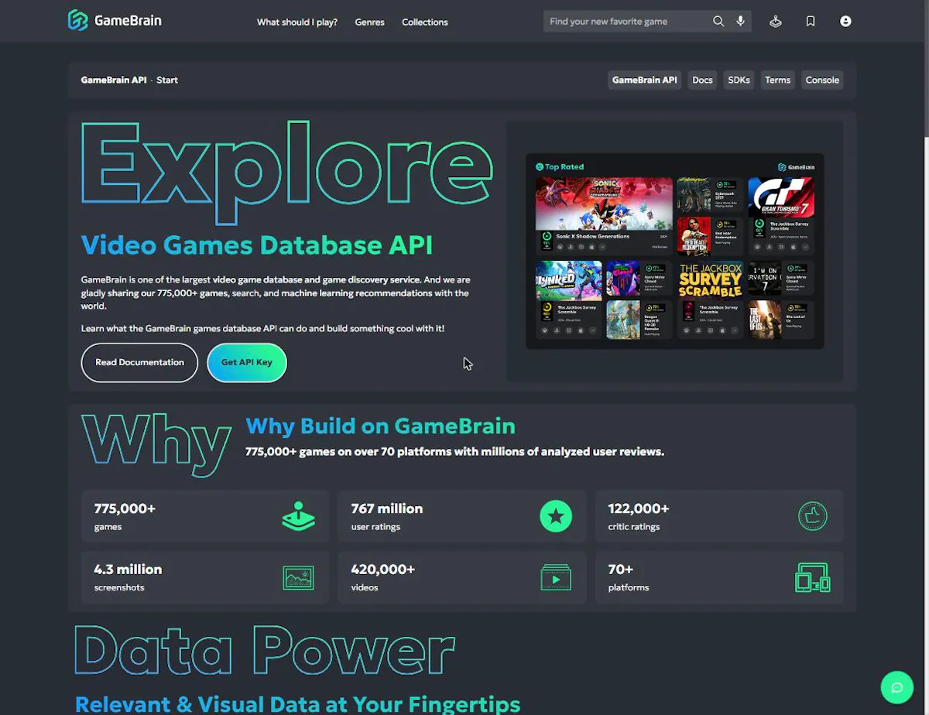Open the 'What should I play?' menu
This screenshot has height=715, width=929.
click(297, 22)
